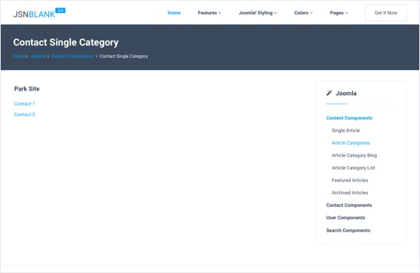Select Content Components in sidebar menu
Viewport: 420px width, 273px height.
click(349, 118)
